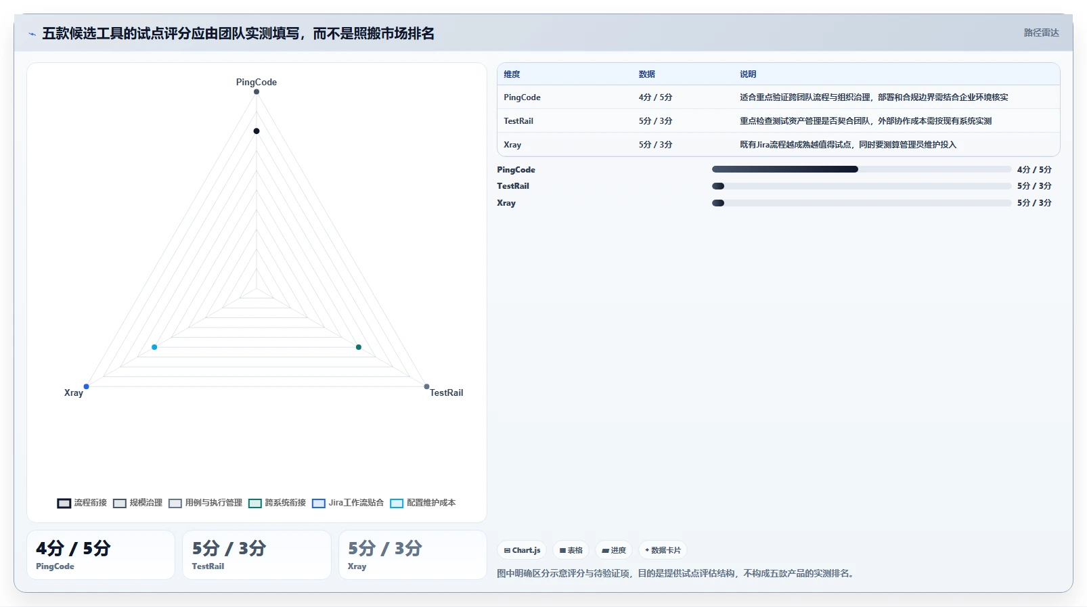The height and width of the screenshot is (607, 1087).
Task: Click the Xray cell in the table
Action: (x=512, y=145)
